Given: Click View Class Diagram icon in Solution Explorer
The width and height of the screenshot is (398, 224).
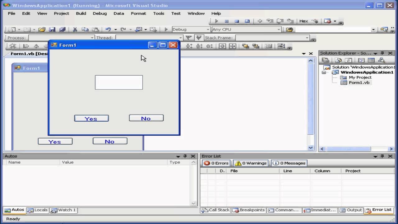Looking at the screenshot, I should (382, 60).
